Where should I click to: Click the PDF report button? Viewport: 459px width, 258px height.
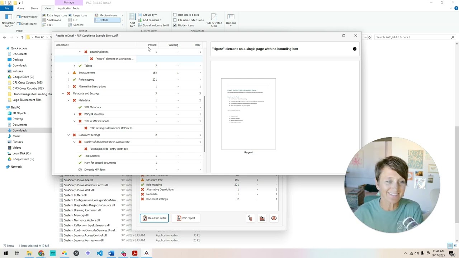[x=186, y=218]
